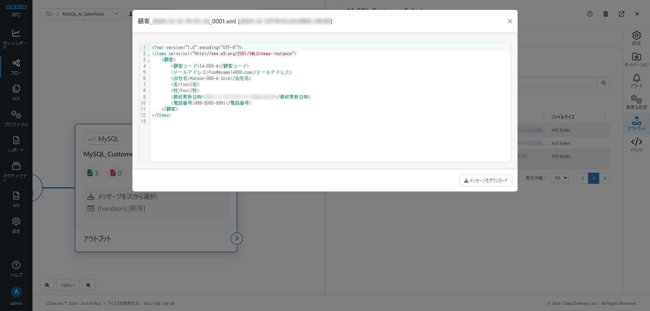Click the red failed count 0 icon

pyautogui.click(x=113, y=173)
